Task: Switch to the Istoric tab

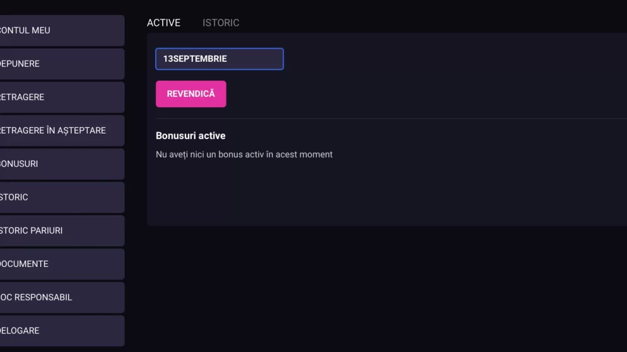Action: pos(221,23)
